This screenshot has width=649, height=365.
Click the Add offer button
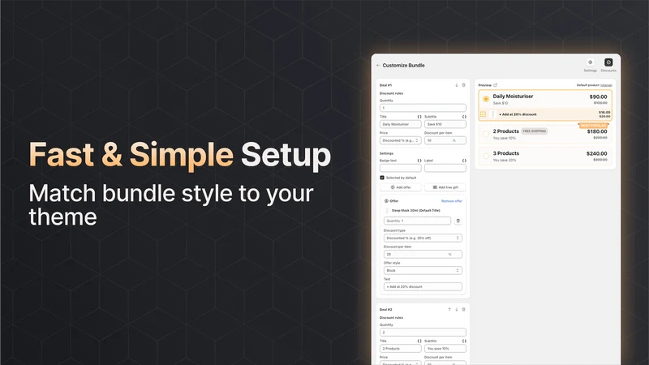pyautogui.click(x=401, y=187)
